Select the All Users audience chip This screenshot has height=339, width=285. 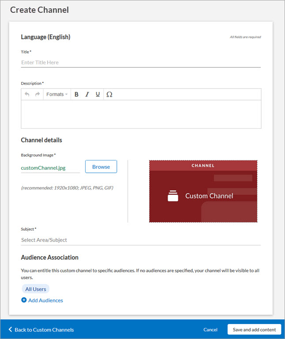coord(36,289)
